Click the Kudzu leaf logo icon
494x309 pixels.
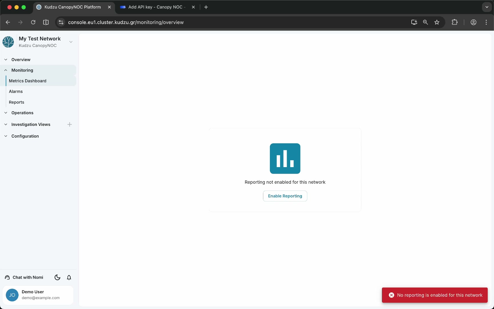point(8,42)
